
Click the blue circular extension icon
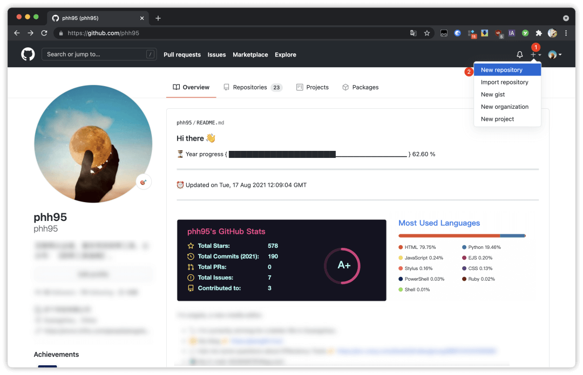[x=458, y=33]
